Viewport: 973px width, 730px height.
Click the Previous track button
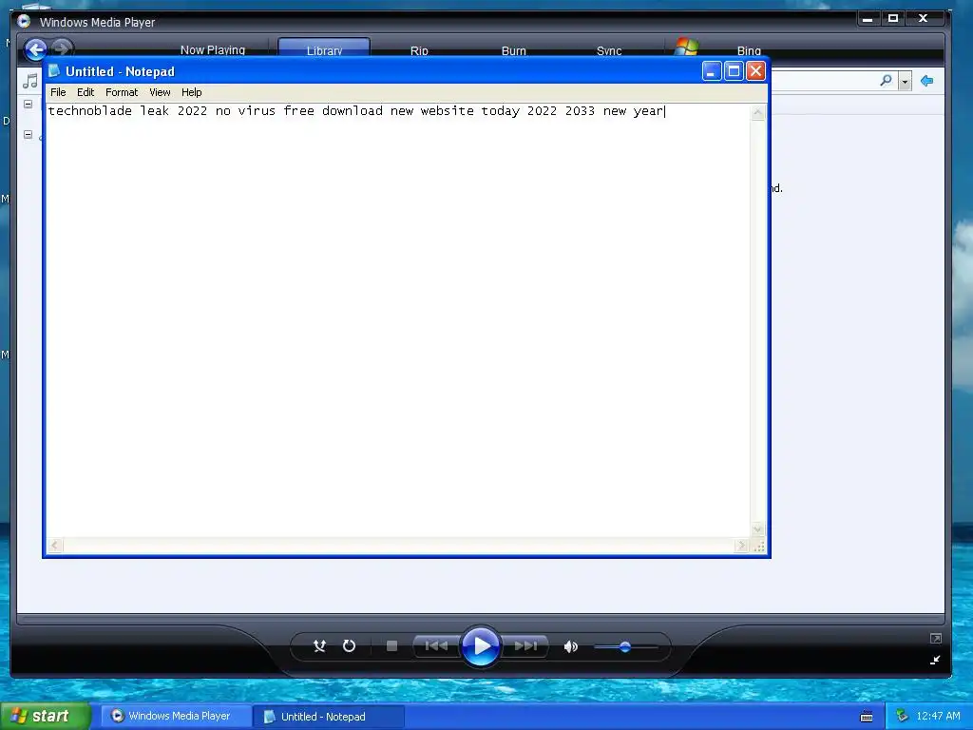pyautogui.click(x=436, y=646)
